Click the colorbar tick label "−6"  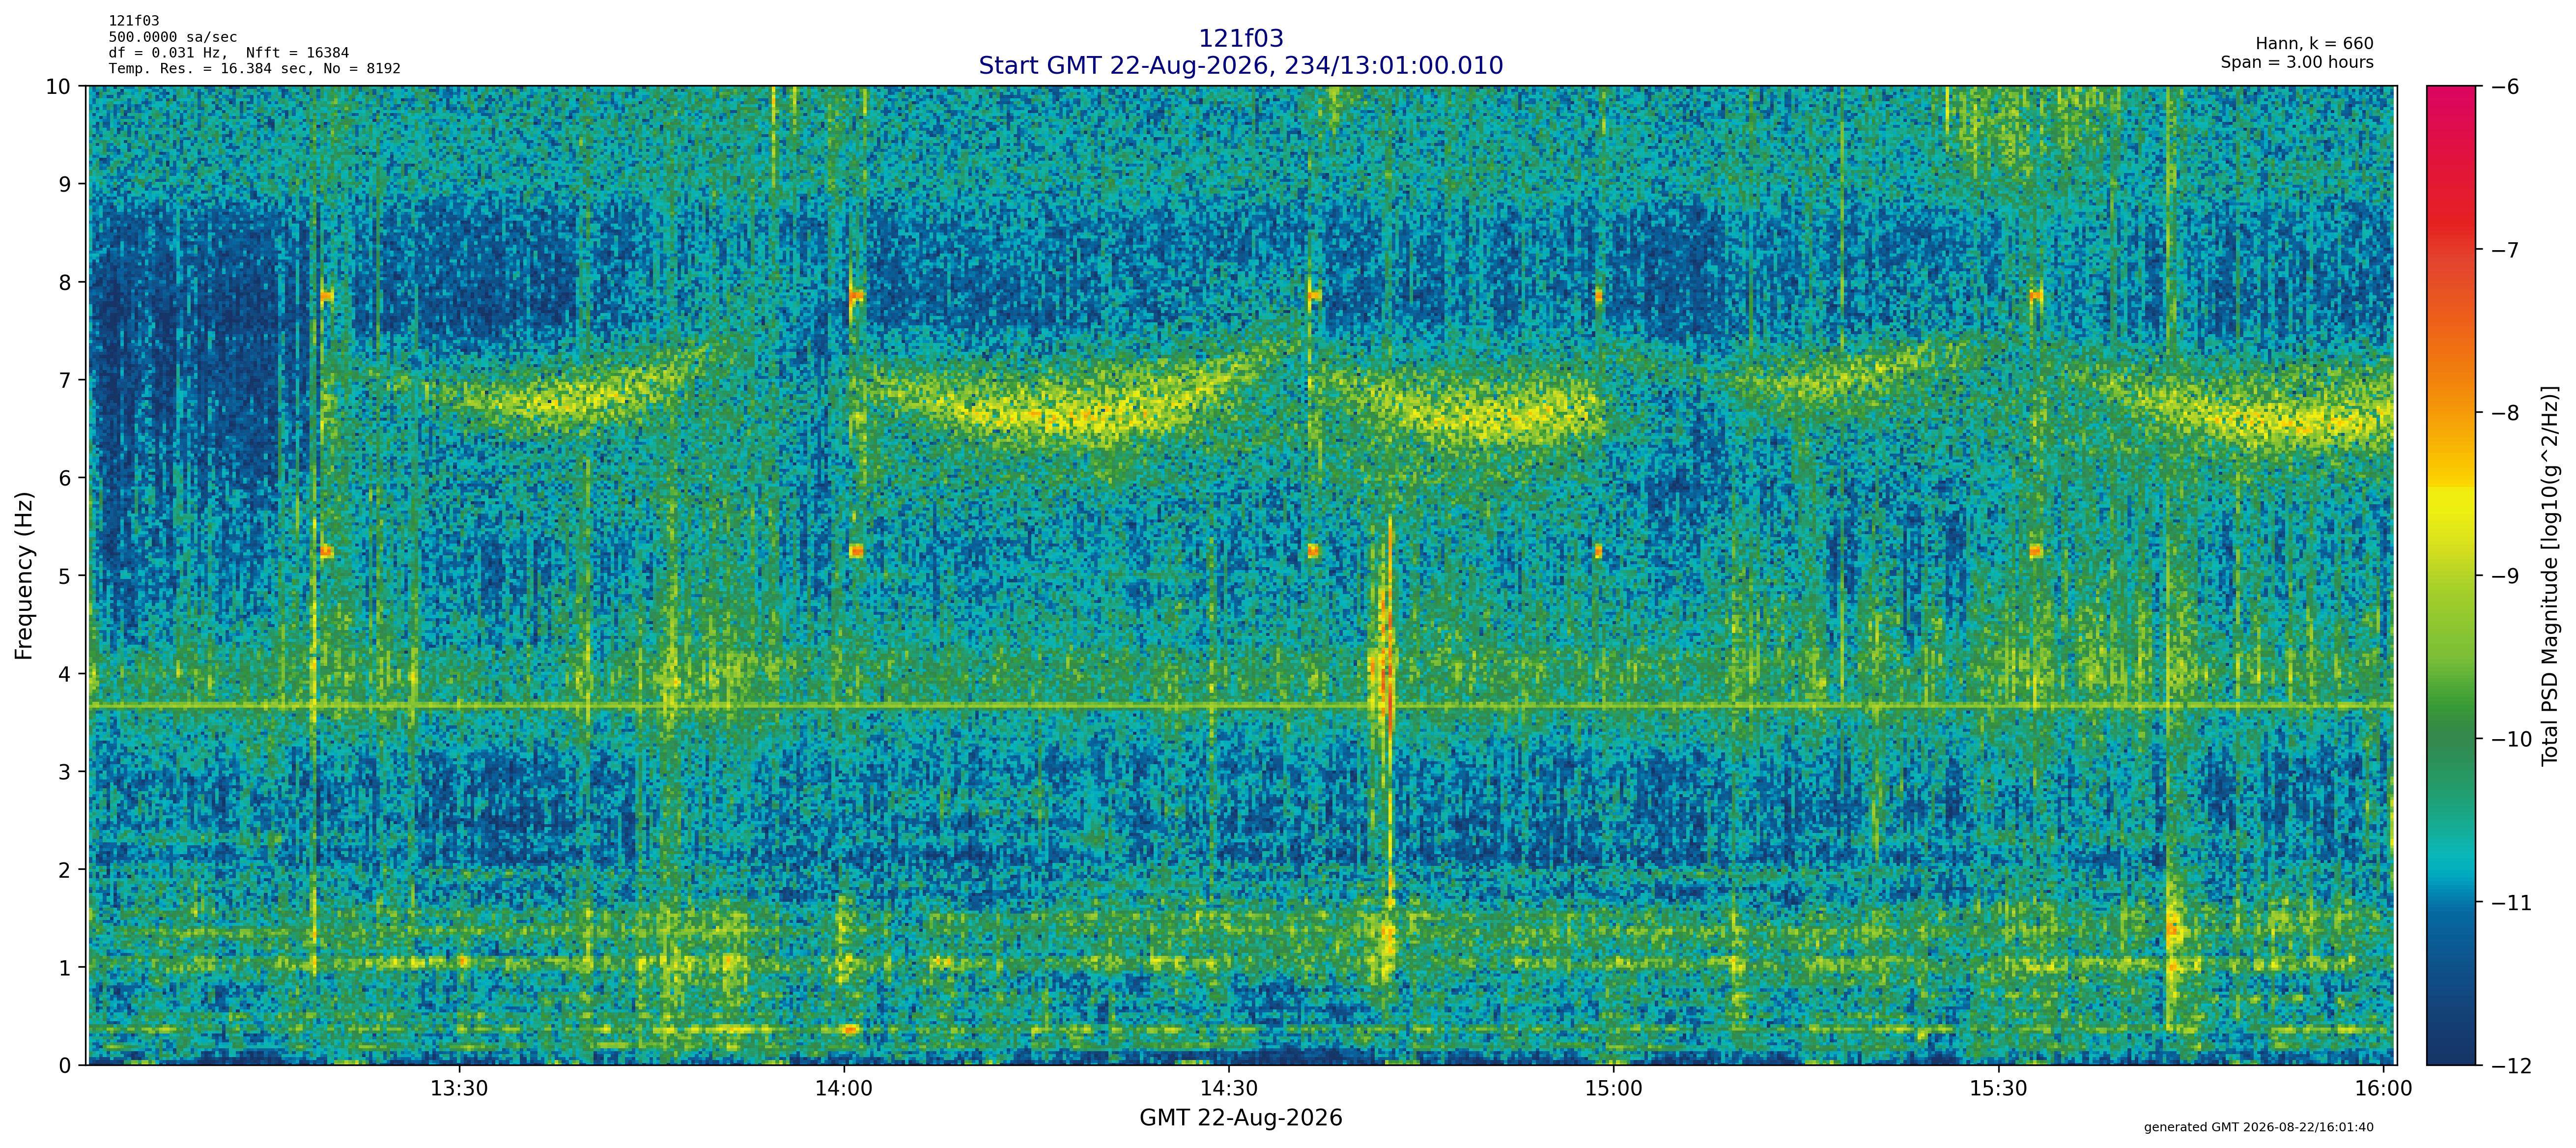(2505, 87)
